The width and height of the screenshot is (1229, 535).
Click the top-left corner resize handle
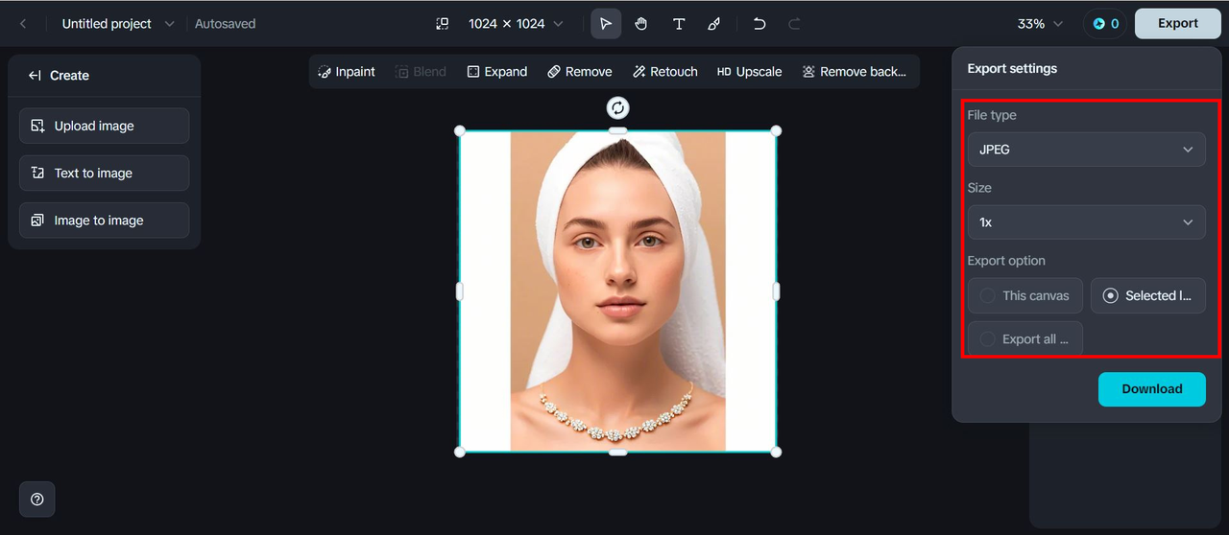pyautogui.click(x=460, y=130)
